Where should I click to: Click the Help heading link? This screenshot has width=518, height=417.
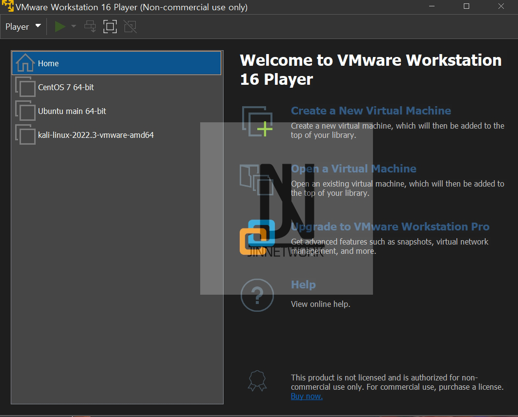coord(303,284)
